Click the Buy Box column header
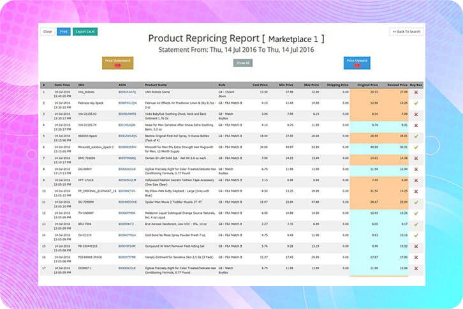This screenshot has width=463, height=309. point(416,85)
